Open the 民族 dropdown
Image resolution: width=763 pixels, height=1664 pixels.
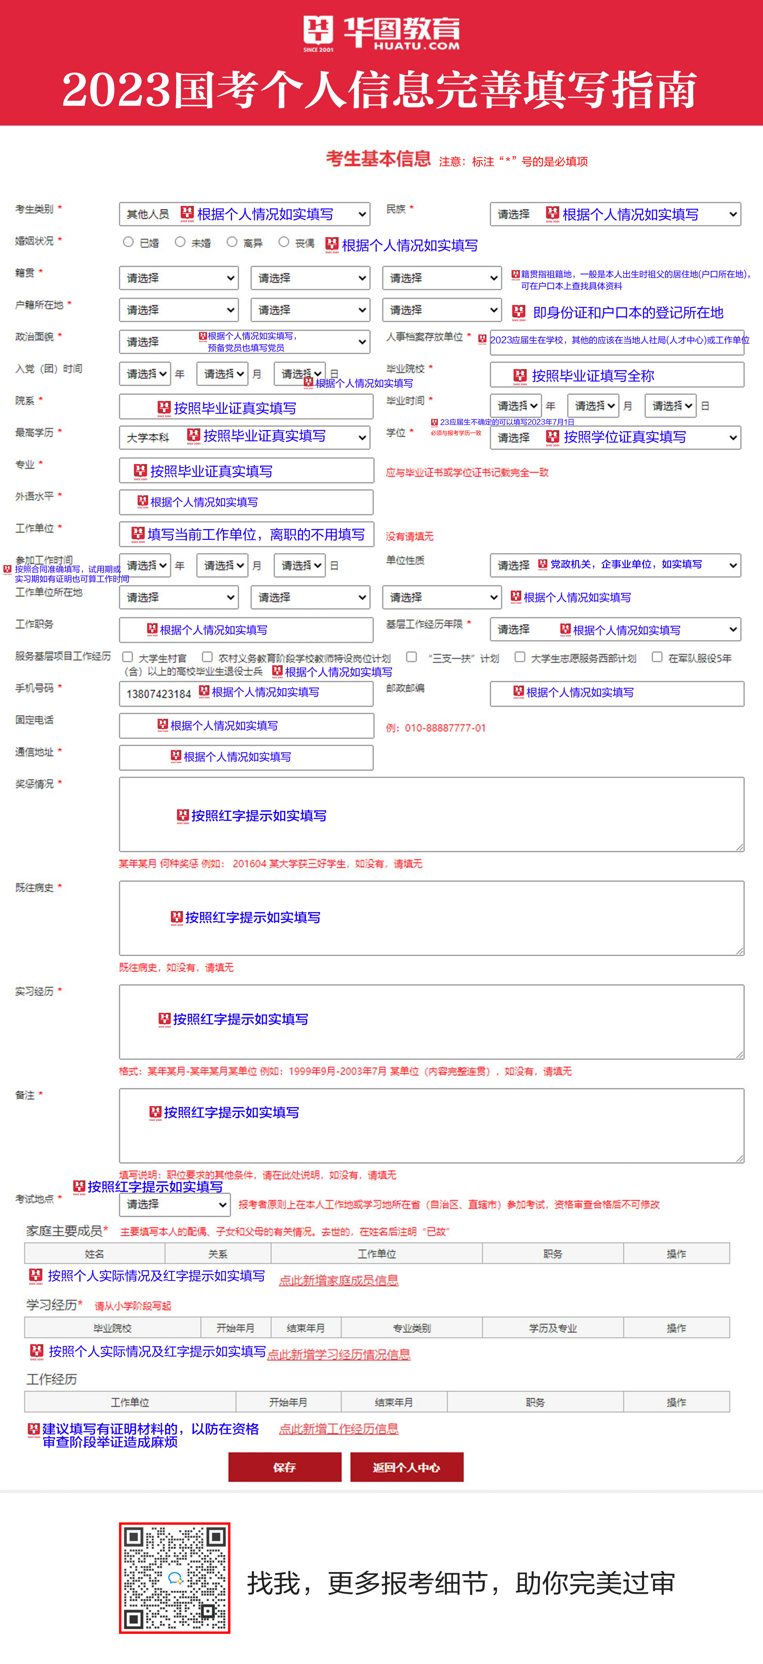tap(615, 214)
